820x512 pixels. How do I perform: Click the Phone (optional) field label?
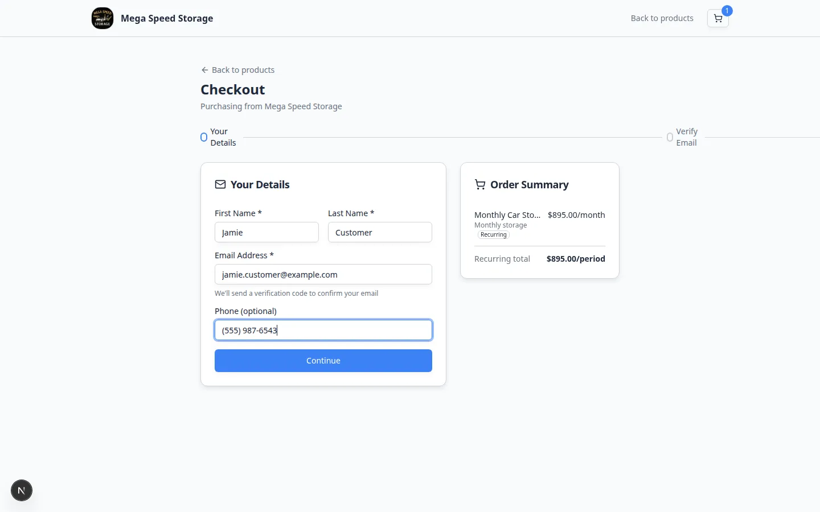click(245, 311)
